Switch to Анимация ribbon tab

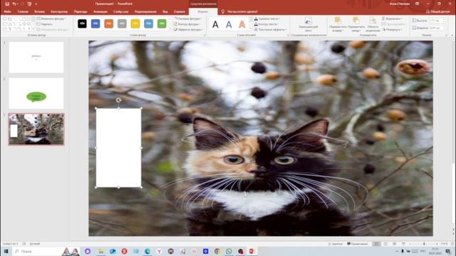pos(100,11)
